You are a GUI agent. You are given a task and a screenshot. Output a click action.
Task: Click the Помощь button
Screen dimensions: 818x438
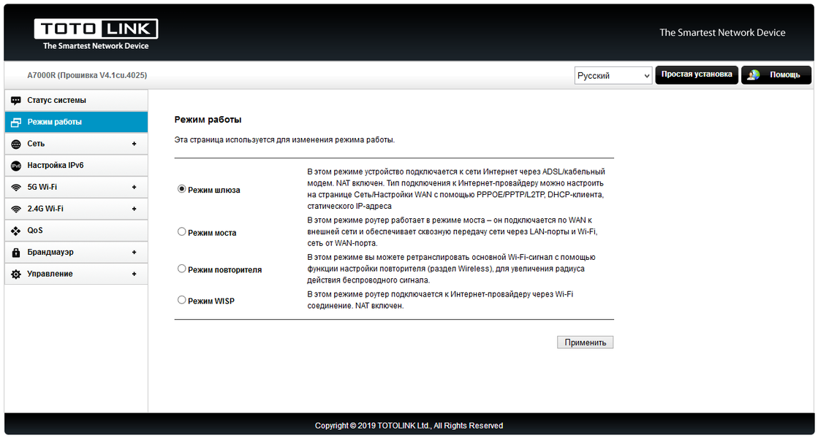[x=776, y=75]
